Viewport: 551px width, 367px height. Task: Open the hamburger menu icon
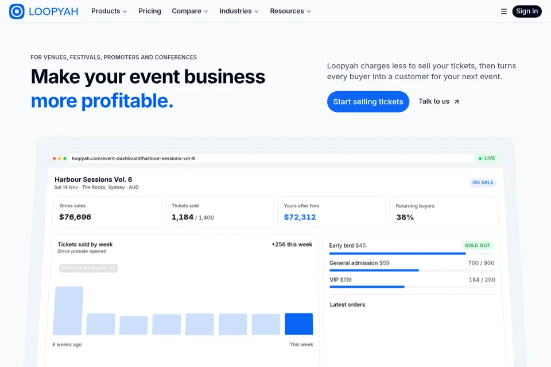503,11
